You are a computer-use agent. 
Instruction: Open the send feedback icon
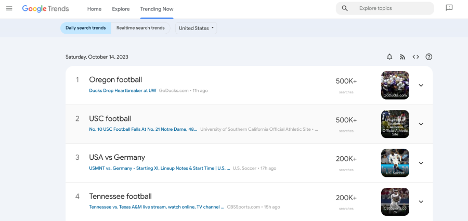point(449,8)
